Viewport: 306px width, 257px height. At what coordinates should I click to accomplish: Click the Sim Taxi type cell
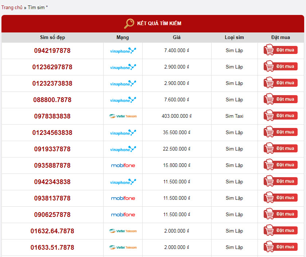[x=235, y=116]
